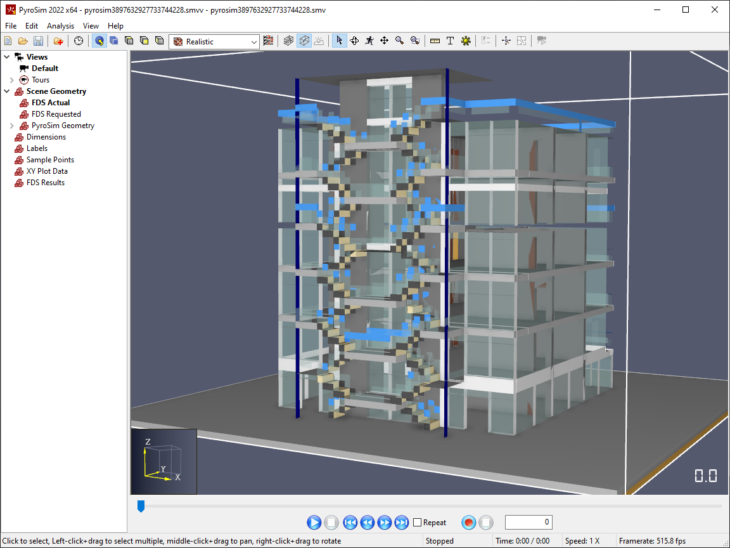Click the clock timeline icon in toolbar

click(79, 41)
